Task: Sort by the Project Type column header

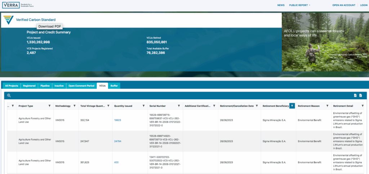Action: (x=26, y=106)
